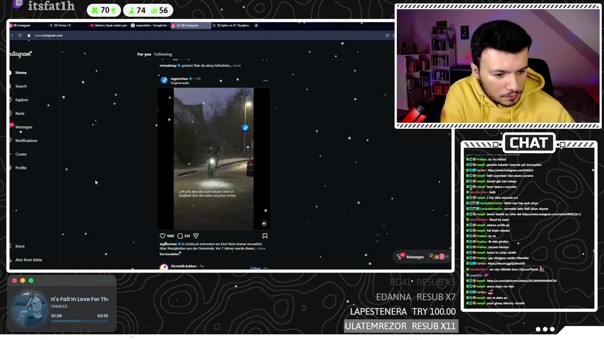Image resolution: width=604 pixels, height=340 pixels.
Task: Switch to reeperbahn Google browser tab
Action: (x=149, y=25)
